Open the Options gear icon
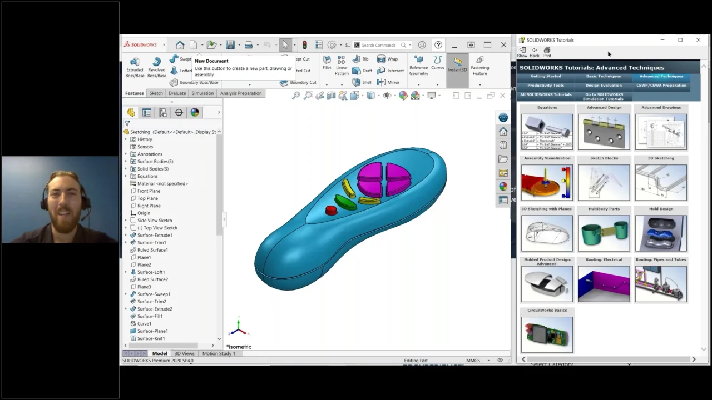 [332, 45]
